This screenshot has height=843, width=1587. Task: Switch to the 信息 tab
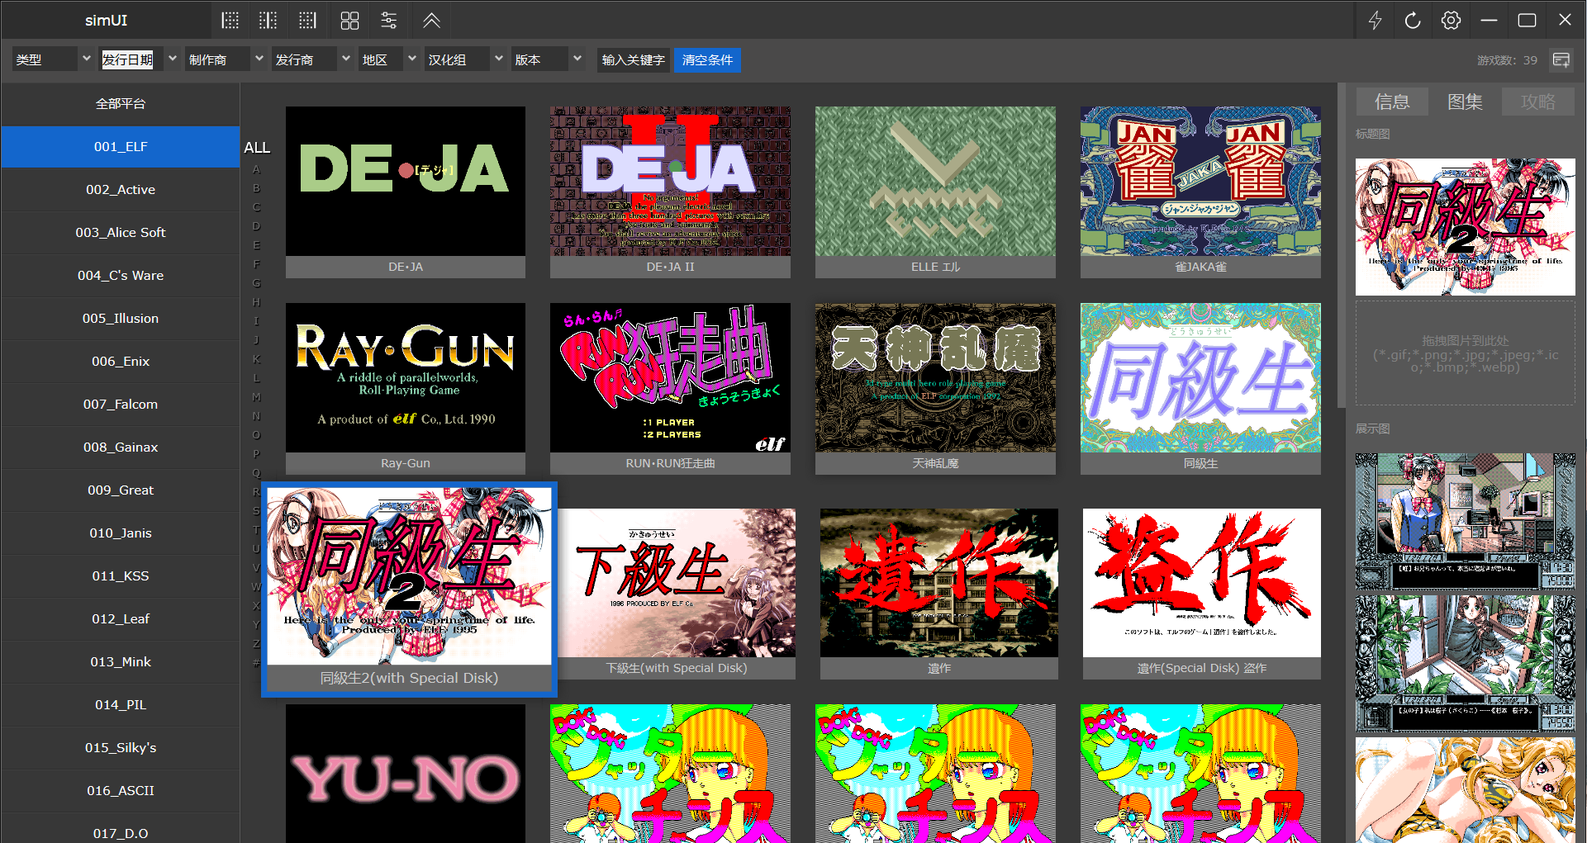pyautogui.click(x=1392, y=102)
